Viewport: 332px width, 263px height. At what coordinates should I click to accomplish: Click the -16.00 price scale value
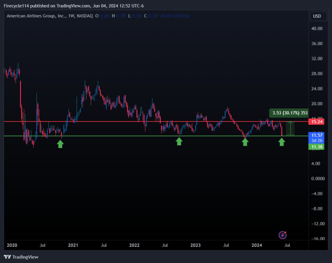click(318, 238)
